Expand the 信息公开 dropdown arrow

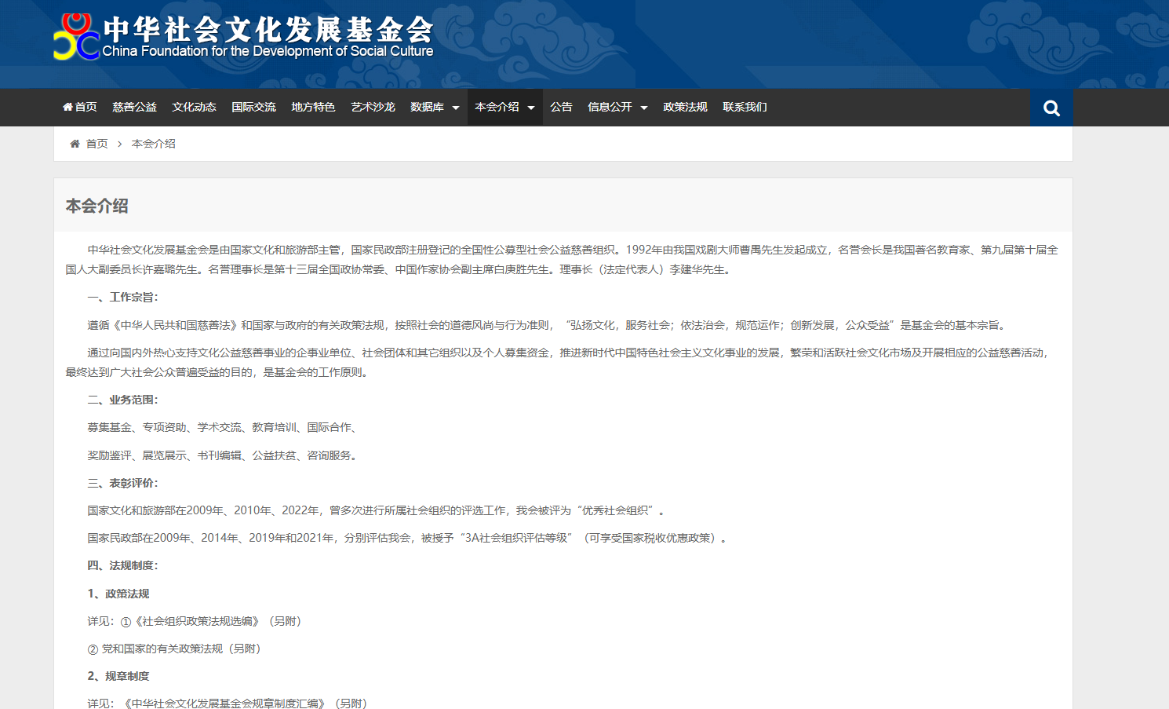644,108
